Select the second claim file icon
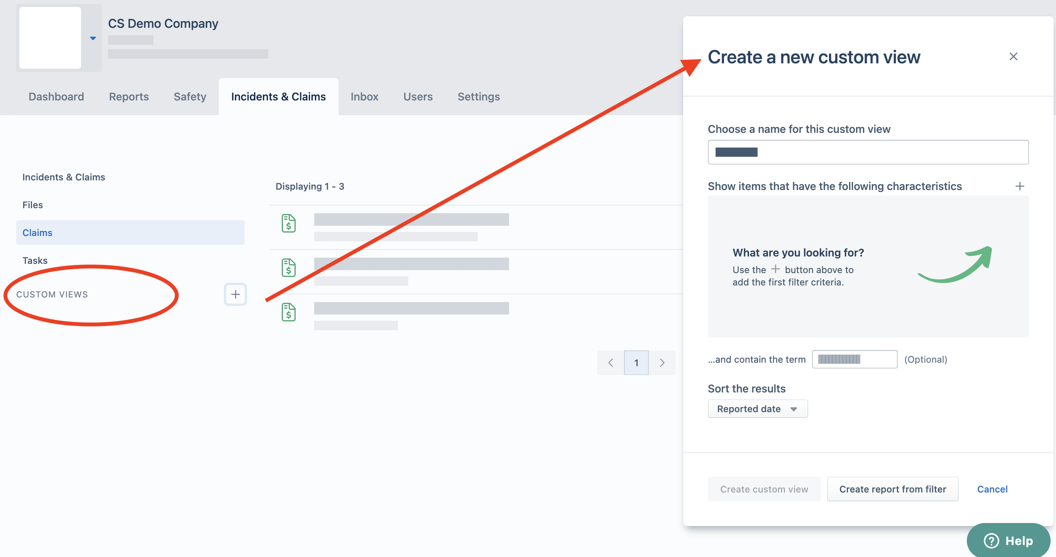1056x557 pixels. (288, 268)
